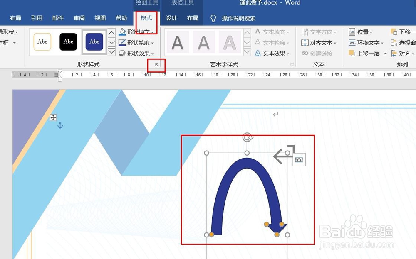Click the top-center sizing handle of shape
This screenshot has height=259, width=416.
pos(247,153)
